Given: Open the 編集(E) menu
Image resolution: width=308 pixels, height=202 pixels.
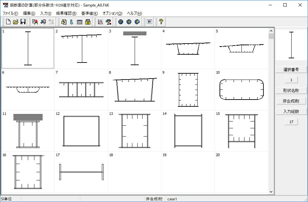Looking at the screenshot, I should pyautogui.click(x=29, y=13).
